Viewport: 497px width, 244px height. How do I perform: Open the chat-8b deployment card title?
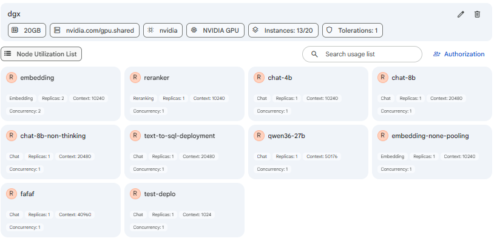click(x=404, y=77)
